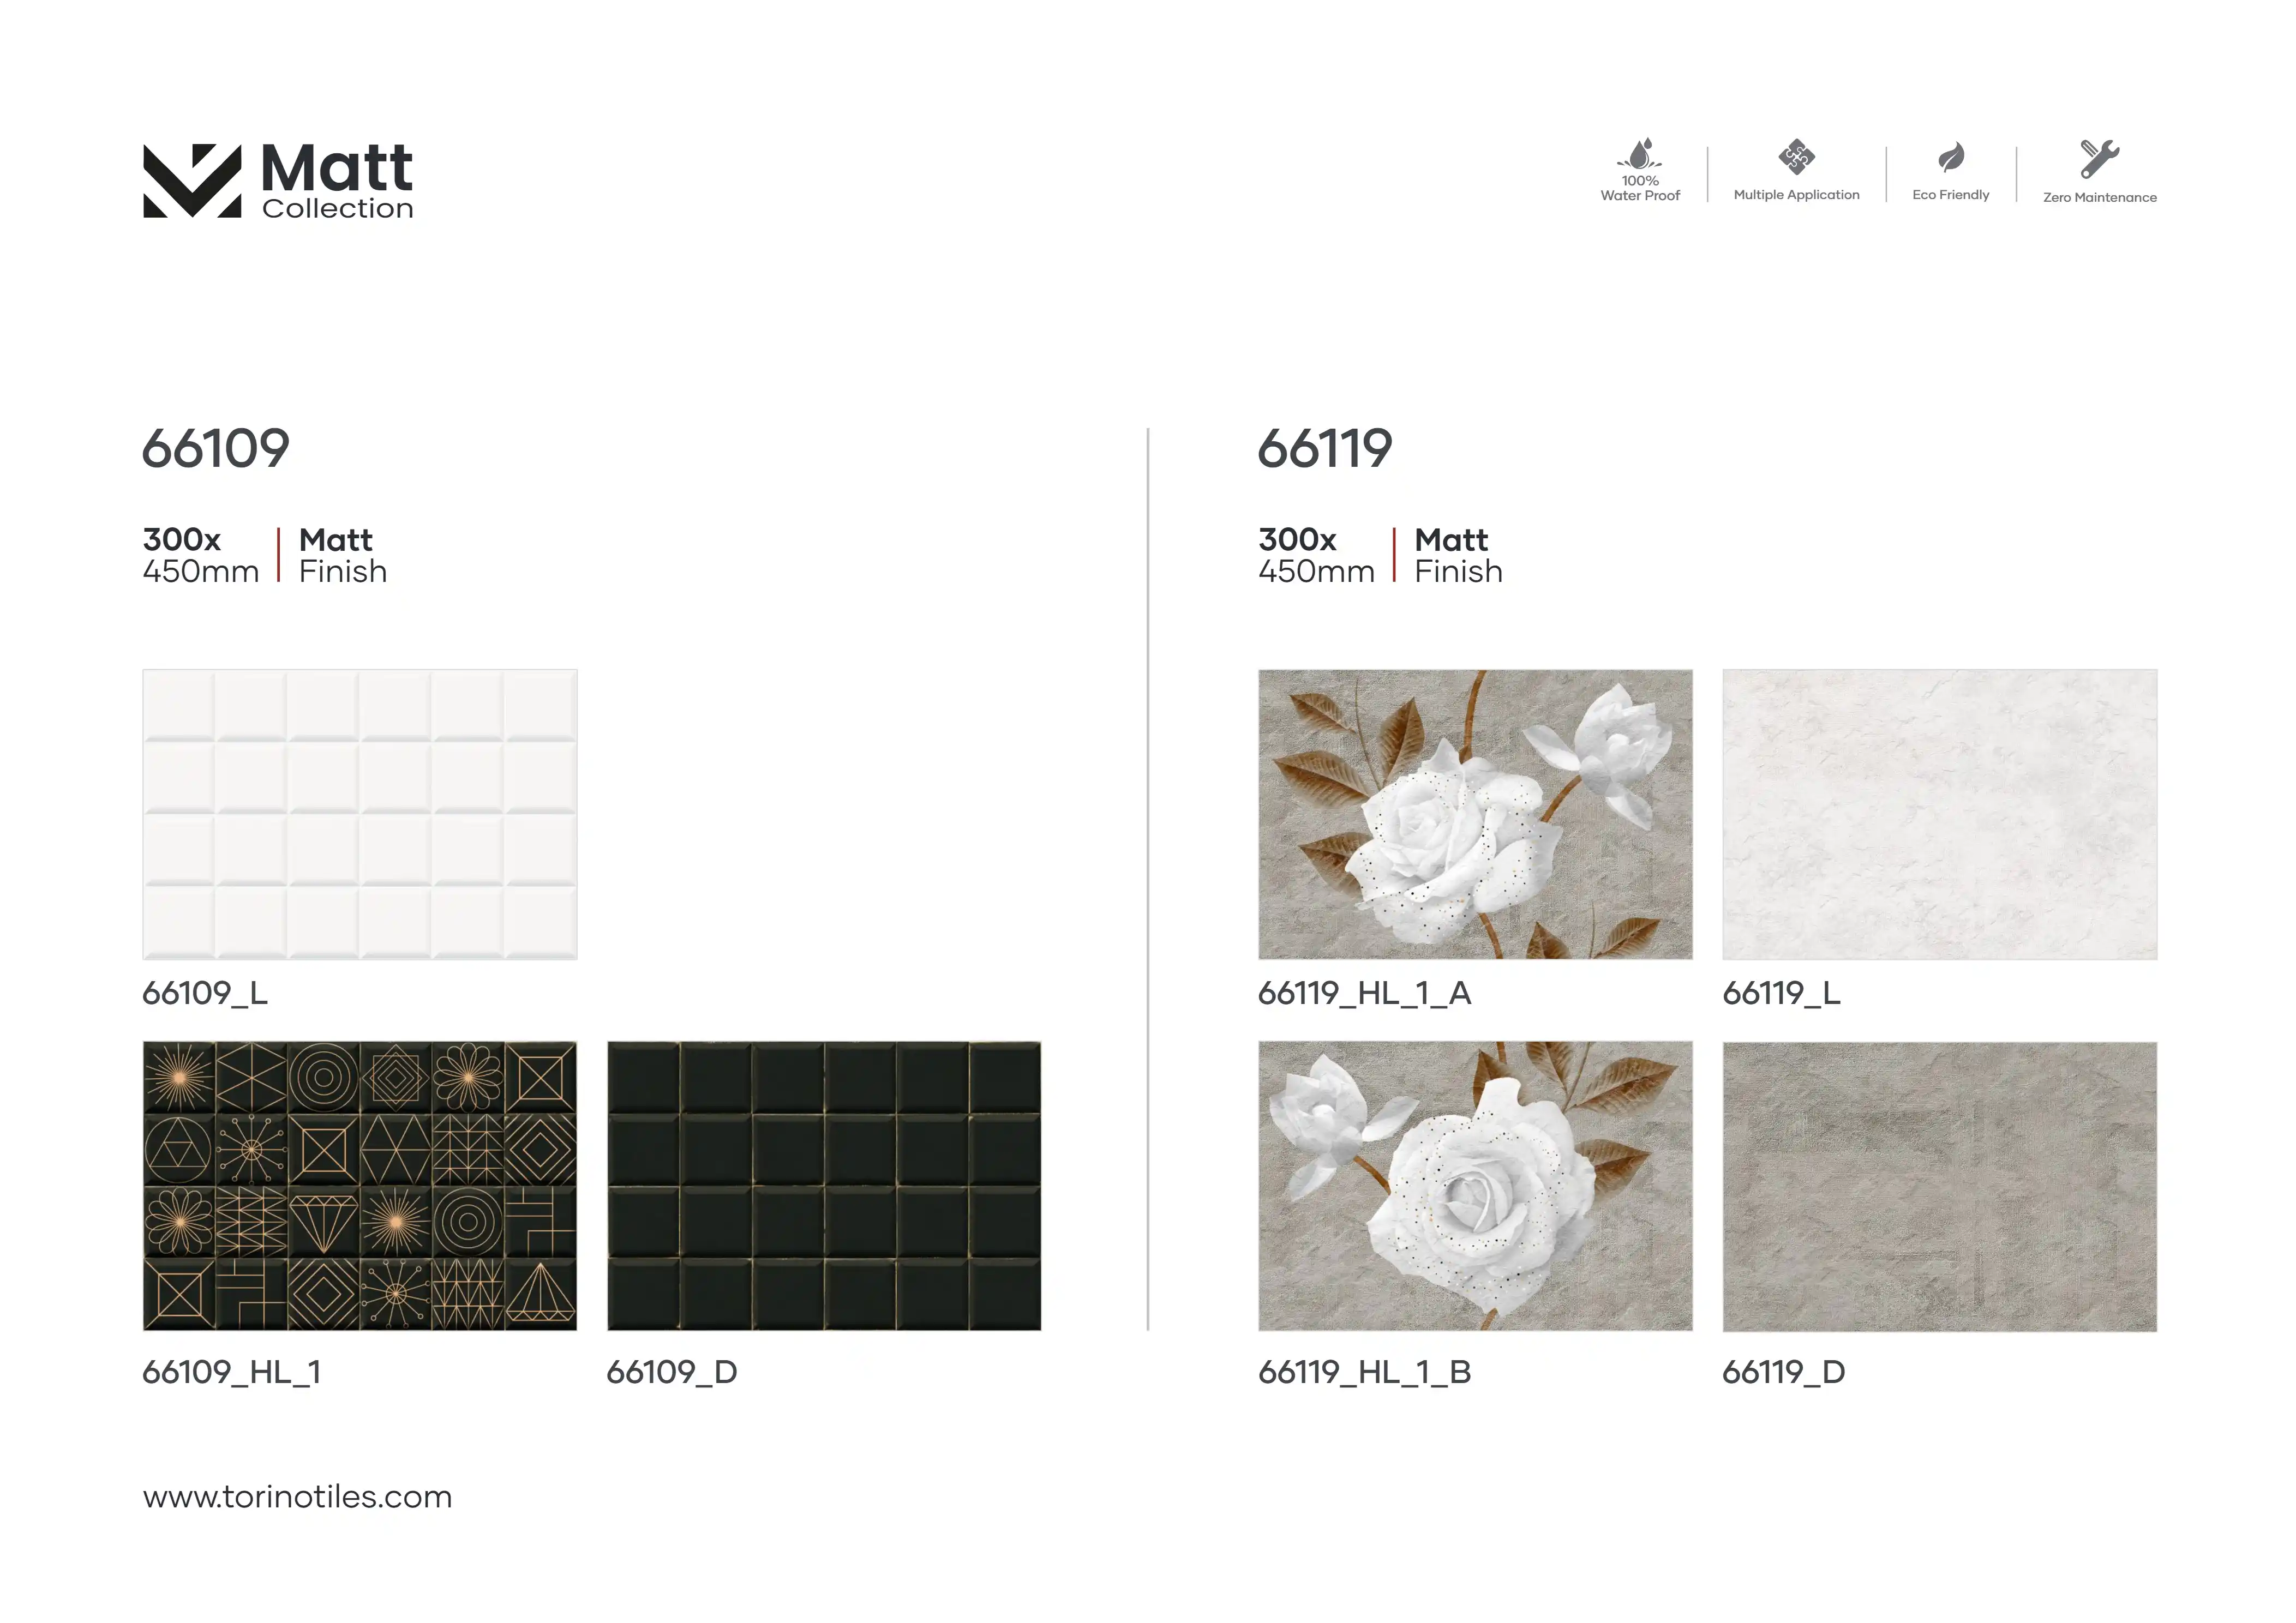2296x1623 pixels.
Task: Click the 66119 series heading
Action: (x=1324, y=448)
